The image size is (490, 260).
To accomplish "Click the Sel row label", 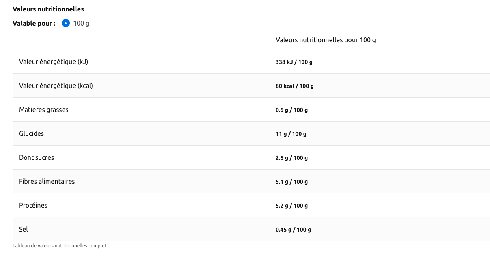I will [x=24, y=229].
